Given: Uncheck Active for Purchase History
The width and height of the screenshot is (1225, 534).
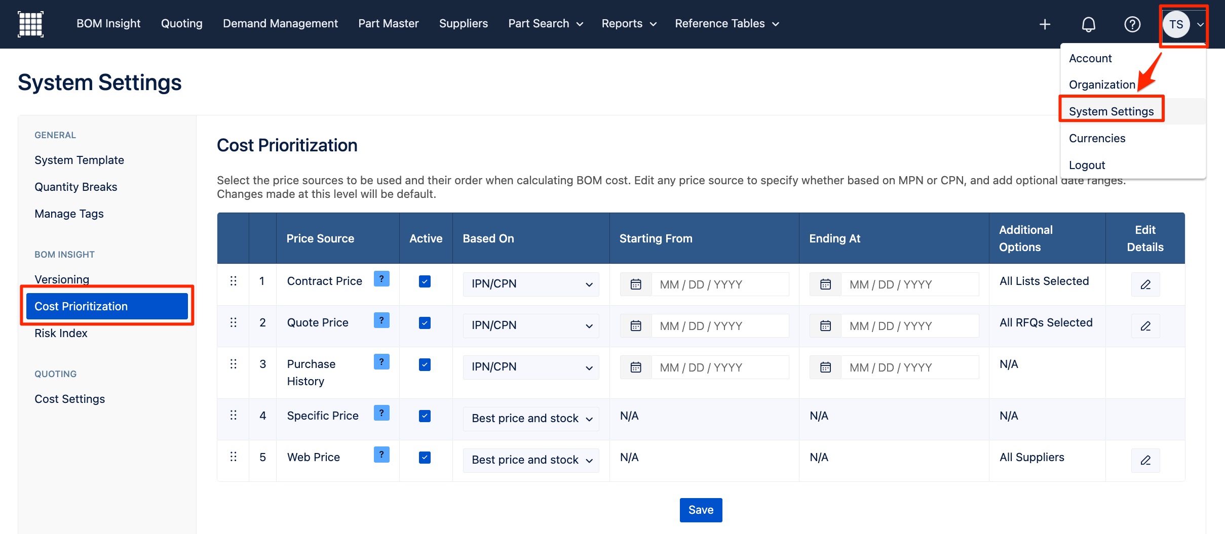Looking at the screenshot, I should [425, 364].
